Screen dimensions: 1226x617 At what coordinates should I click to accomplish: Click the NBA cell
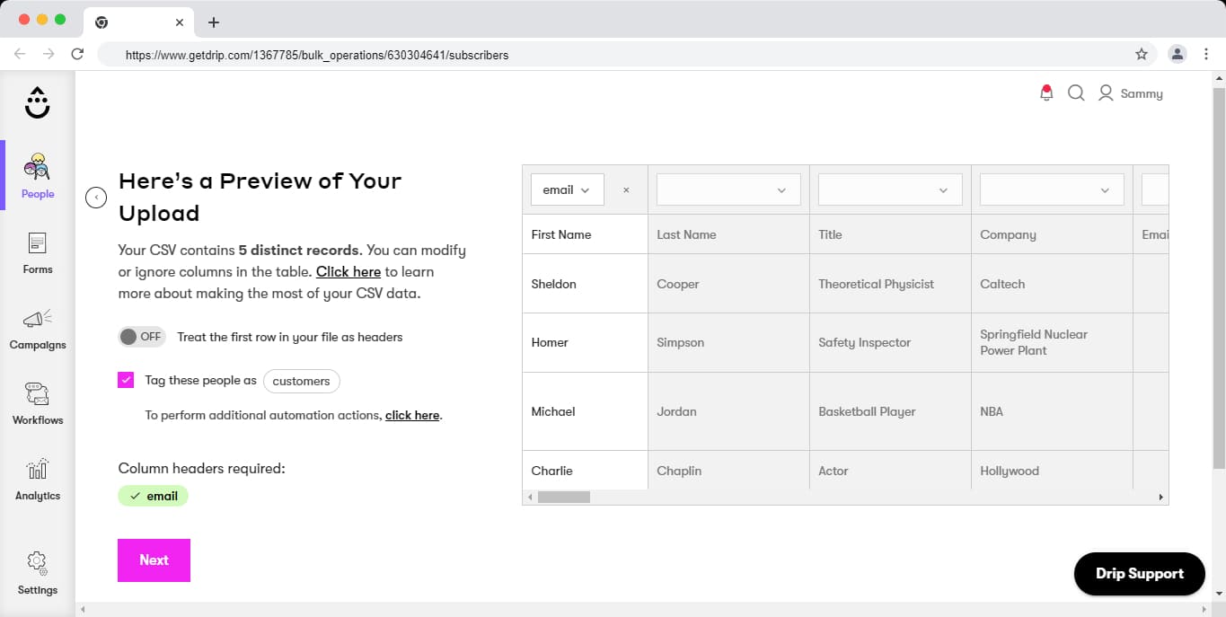point(1052,411)
